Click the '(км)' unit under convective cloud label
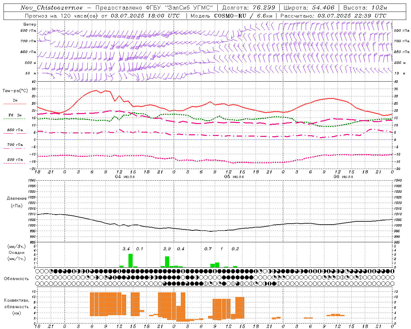 click(17, 313)
